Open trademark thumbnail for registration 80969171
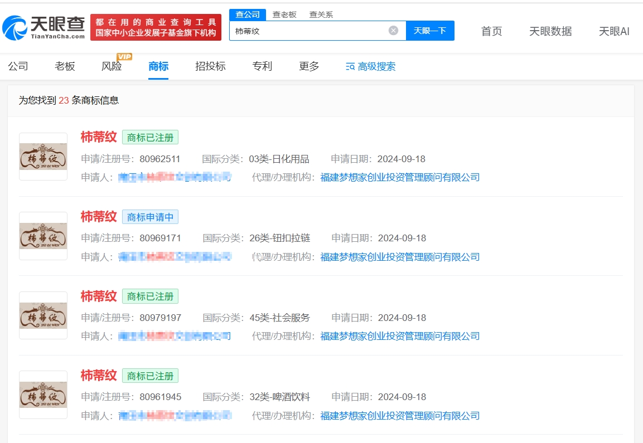The height and width of the screenshot is (443, 643). 43,236
